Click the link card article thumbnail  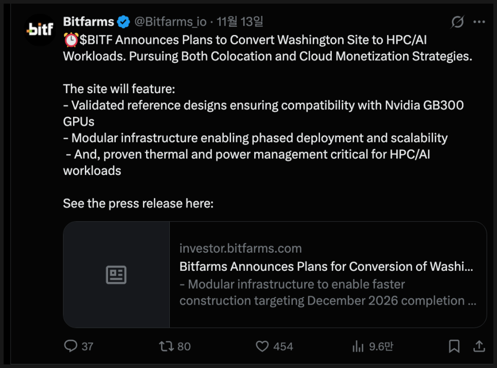[x=116, y=275]
